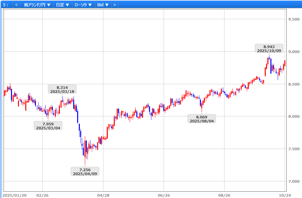Expand the ローソク chart type dropdown

point(83,5)
